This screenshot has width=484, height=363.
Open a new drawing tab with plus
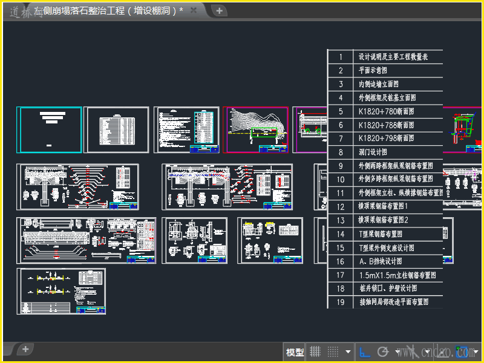(x=219, y=11)
